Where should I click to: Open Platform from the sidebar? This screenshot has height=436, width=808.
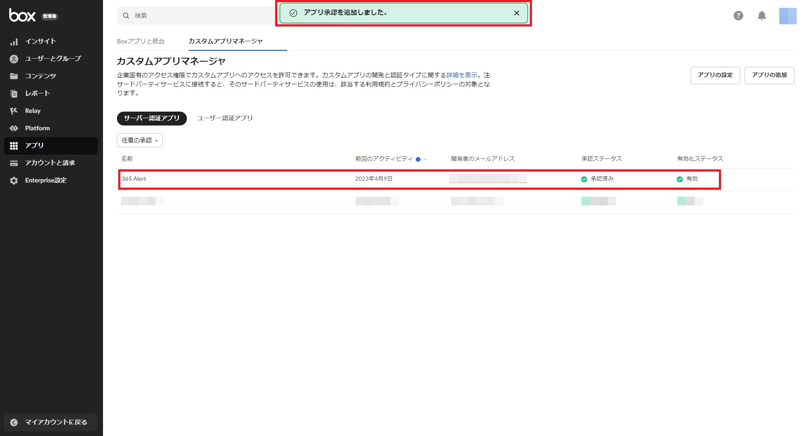37,128
